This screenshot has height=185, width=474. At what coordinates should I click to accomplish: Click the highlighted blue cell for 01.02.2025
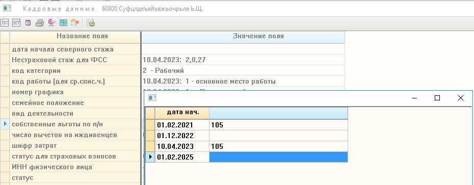tap(278, 157)
